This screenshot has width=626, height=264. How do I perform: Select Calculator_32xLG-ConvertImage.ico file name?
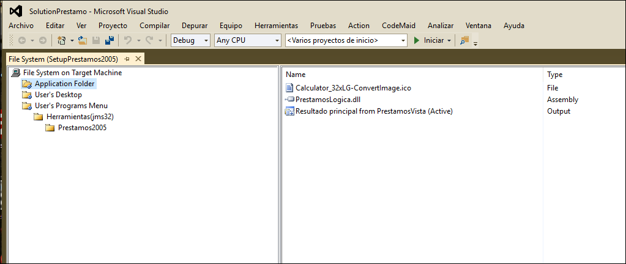coord(353,88)
